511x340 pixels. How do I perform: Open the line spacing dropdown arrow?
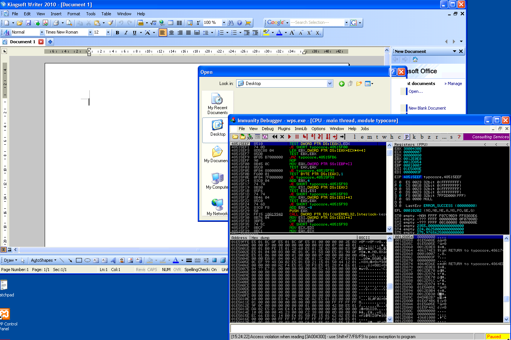pos(212,32)
